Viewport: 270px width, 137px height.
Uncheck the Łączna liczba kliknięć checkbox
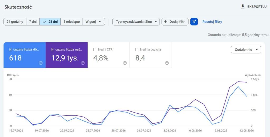[11, 50]
